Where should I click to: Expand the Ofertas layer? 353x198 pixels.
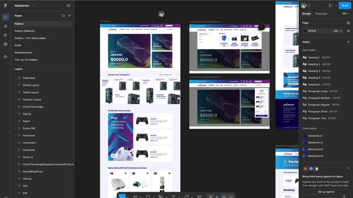tap(16, 179)
